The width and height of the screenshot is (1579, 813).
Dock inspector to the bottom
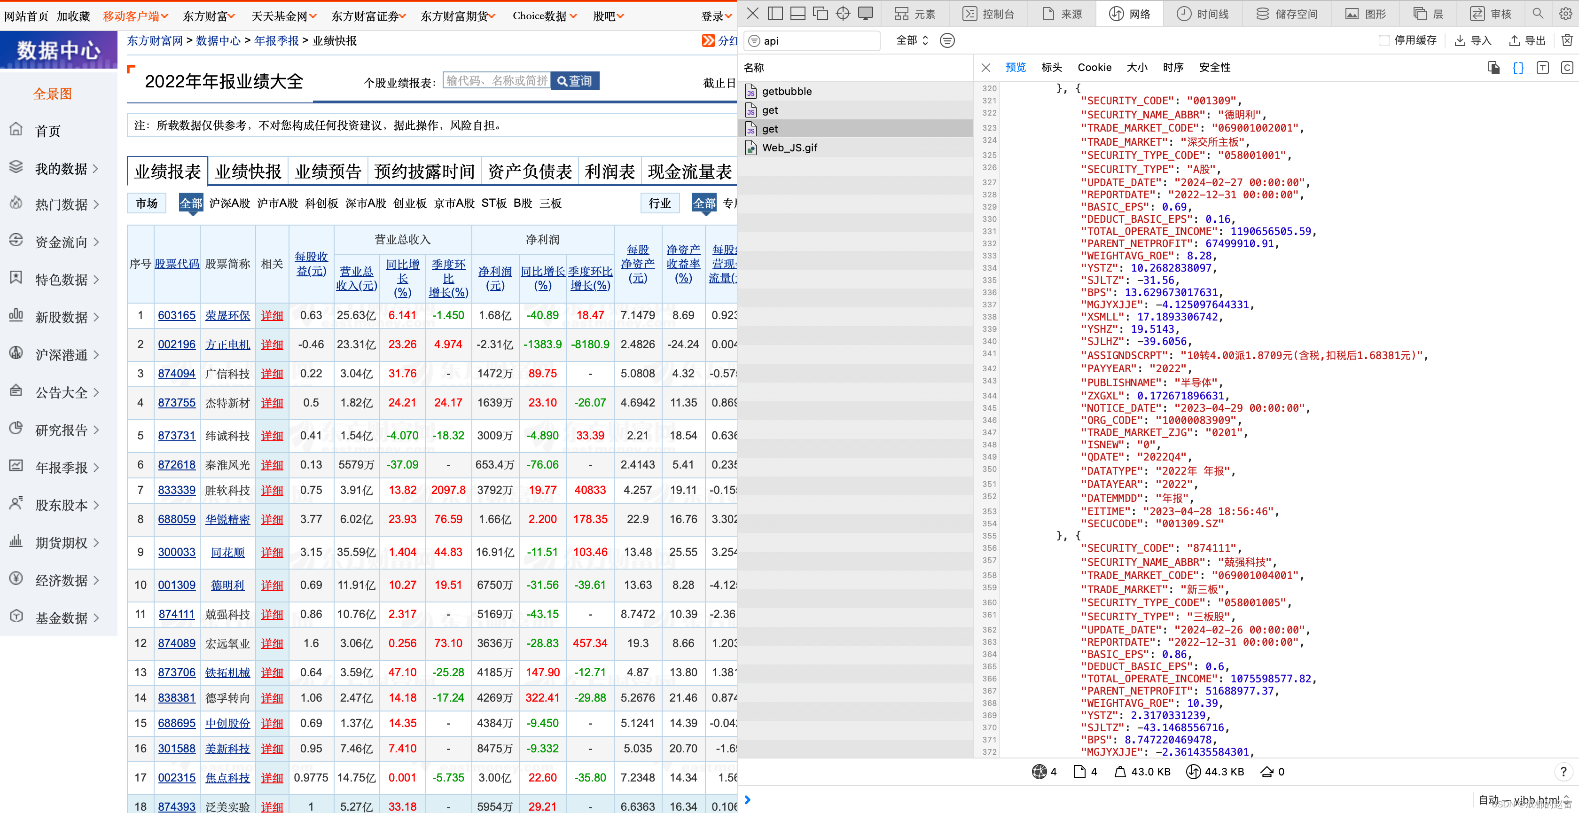pyautogui.click(x=797, y=14)
